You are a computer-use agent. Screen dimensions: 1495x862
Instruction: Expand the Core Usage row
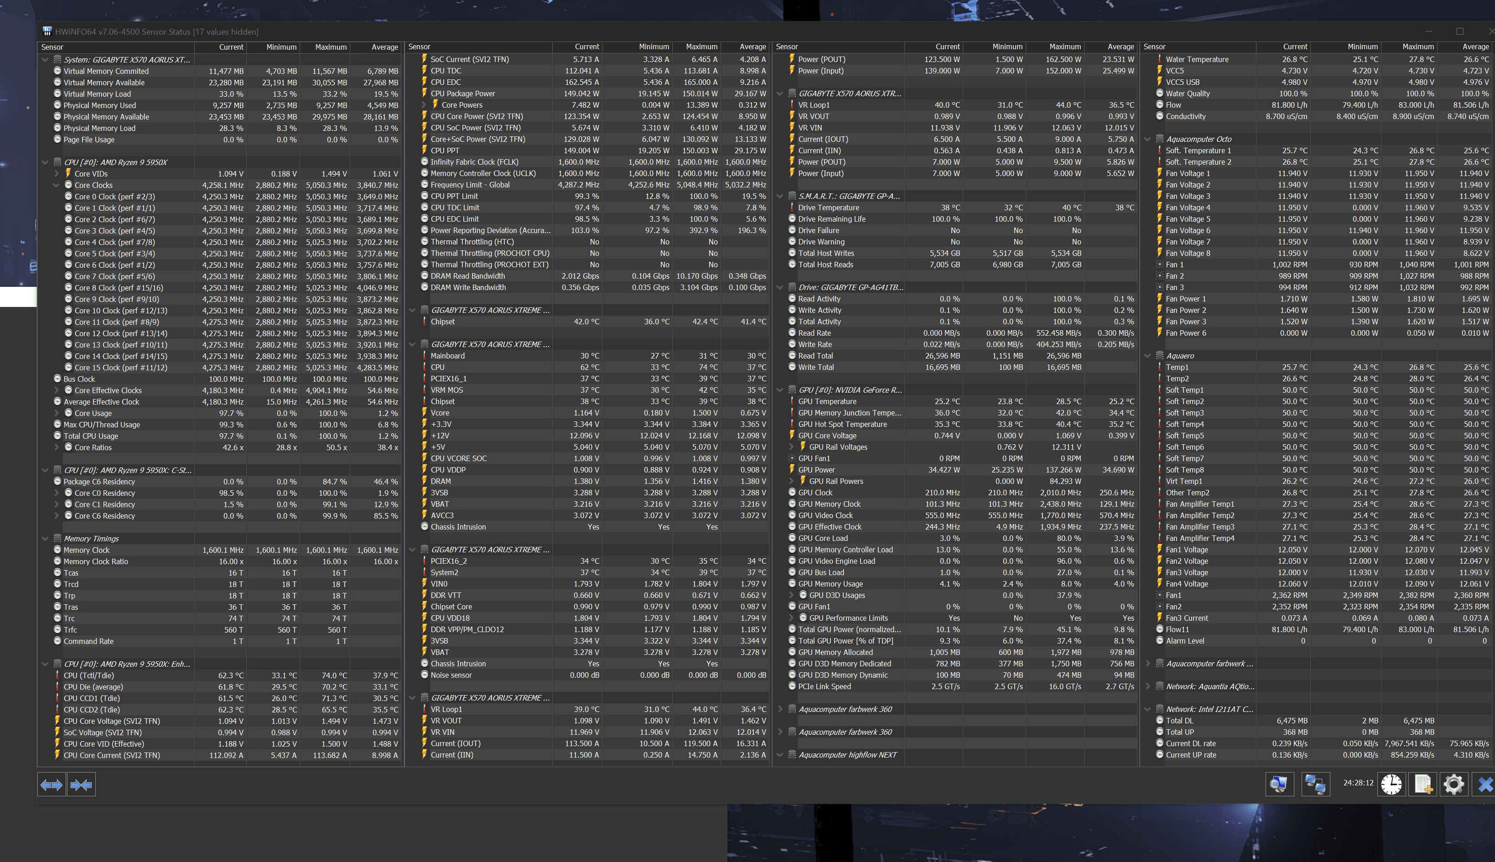point(56,413)
